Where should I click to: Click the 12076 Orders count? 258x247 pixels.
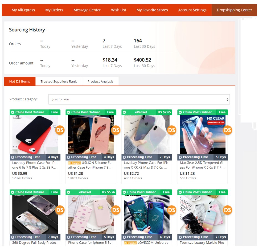[22, 178]
